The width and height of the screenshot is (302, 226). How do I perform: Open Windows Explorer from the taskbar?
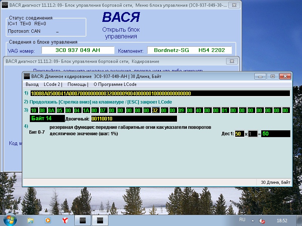click(31, 220)
